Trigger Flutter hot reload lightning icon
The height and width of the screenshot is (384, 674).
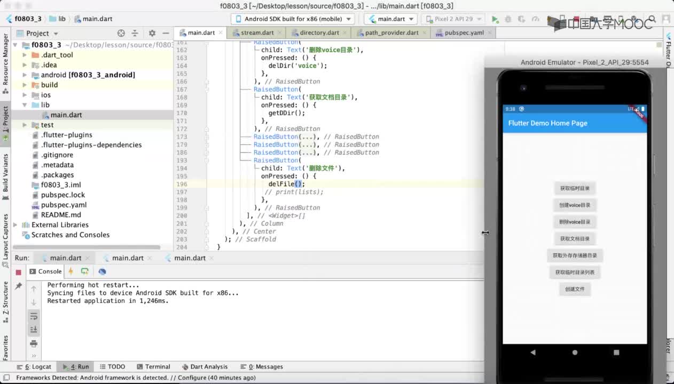coord(70,271)
